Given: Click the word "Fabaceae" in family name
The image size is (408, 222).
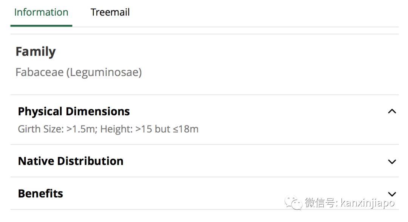Looking at the screenshot, I should coord(39,72).
